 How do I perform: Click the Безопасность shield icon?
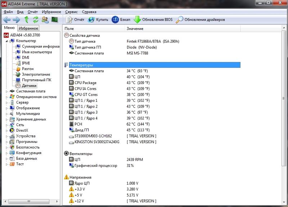12,147
